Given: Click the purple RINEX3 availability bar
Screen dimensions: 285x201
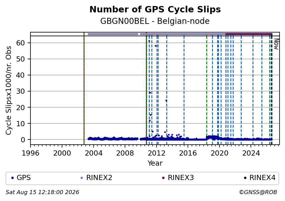Looking at the screenshot, I should 249,34.
